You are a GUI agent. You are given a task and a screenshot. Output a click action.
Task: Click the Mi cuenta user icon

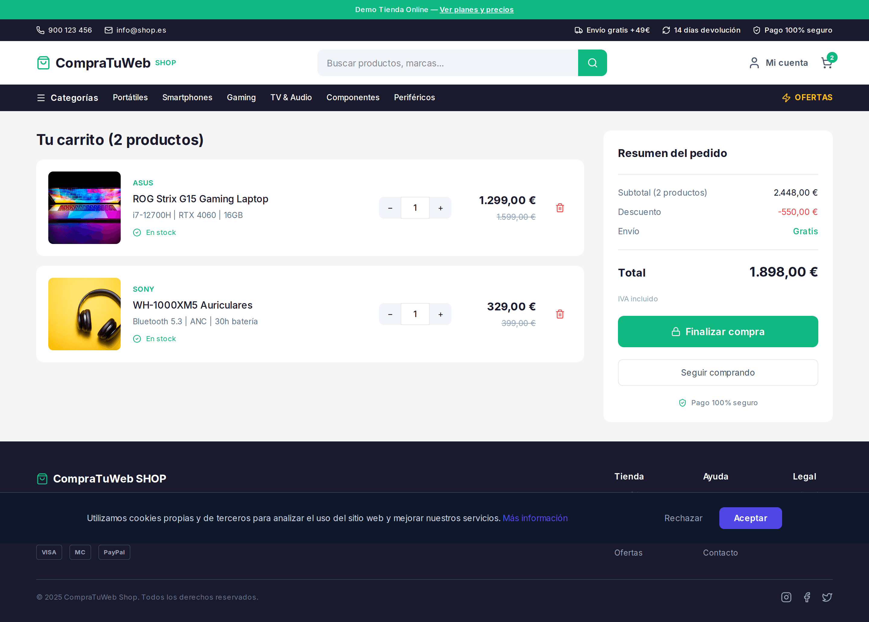point(754,63)
